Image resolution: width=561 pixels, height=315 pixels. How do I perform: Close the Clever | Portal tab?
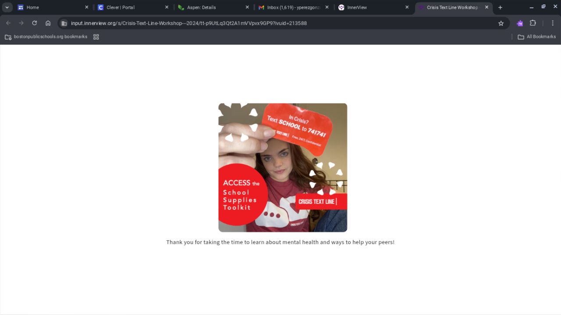pyautogui.click(x=167, y=7)
